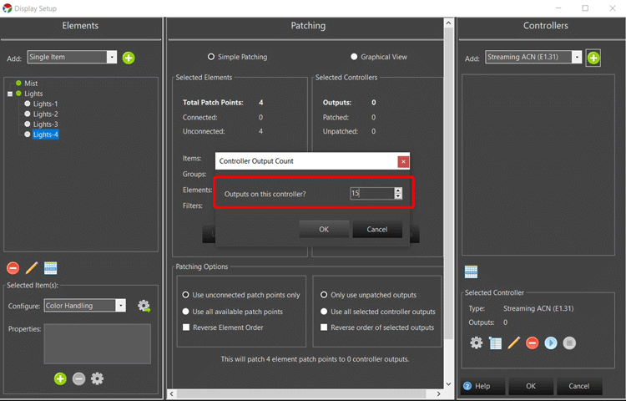Collapse the Lights group in tree

pyautogui.click(x=10, y=94)
